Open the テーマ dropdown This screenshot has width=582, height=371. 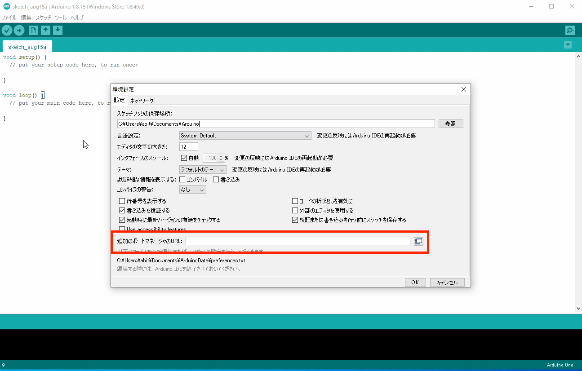click(203, 170)
